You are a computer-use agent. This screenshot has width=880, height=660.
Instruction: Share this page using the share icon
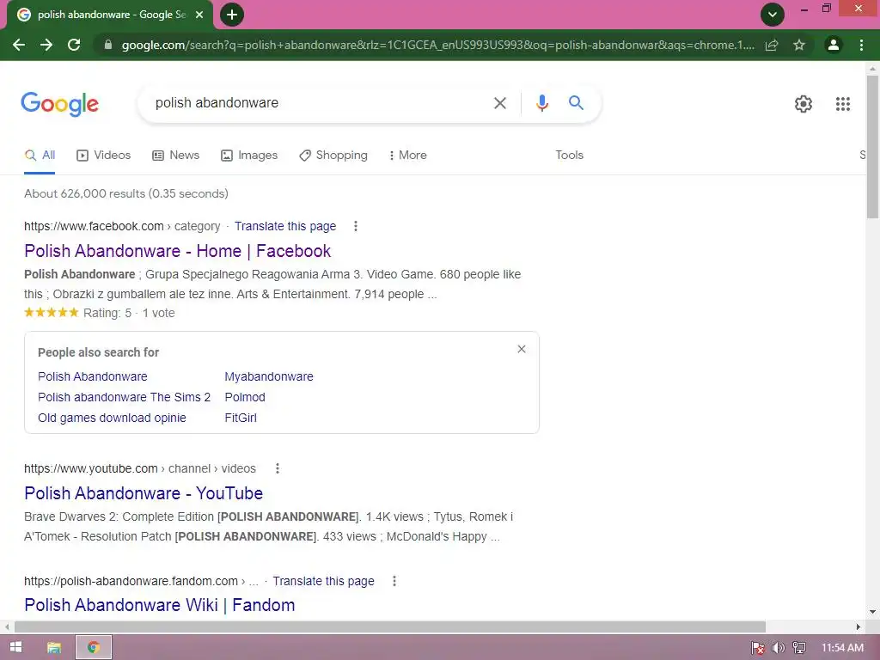point(772,45)
